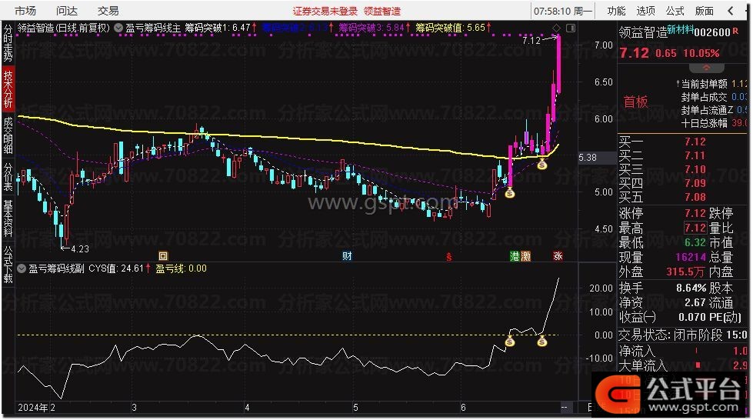Expand the 盈亏筹码线主 indicator dropdown
This screenshot has width=753, height=420.
pyautogui.click(x=118, y=28)
